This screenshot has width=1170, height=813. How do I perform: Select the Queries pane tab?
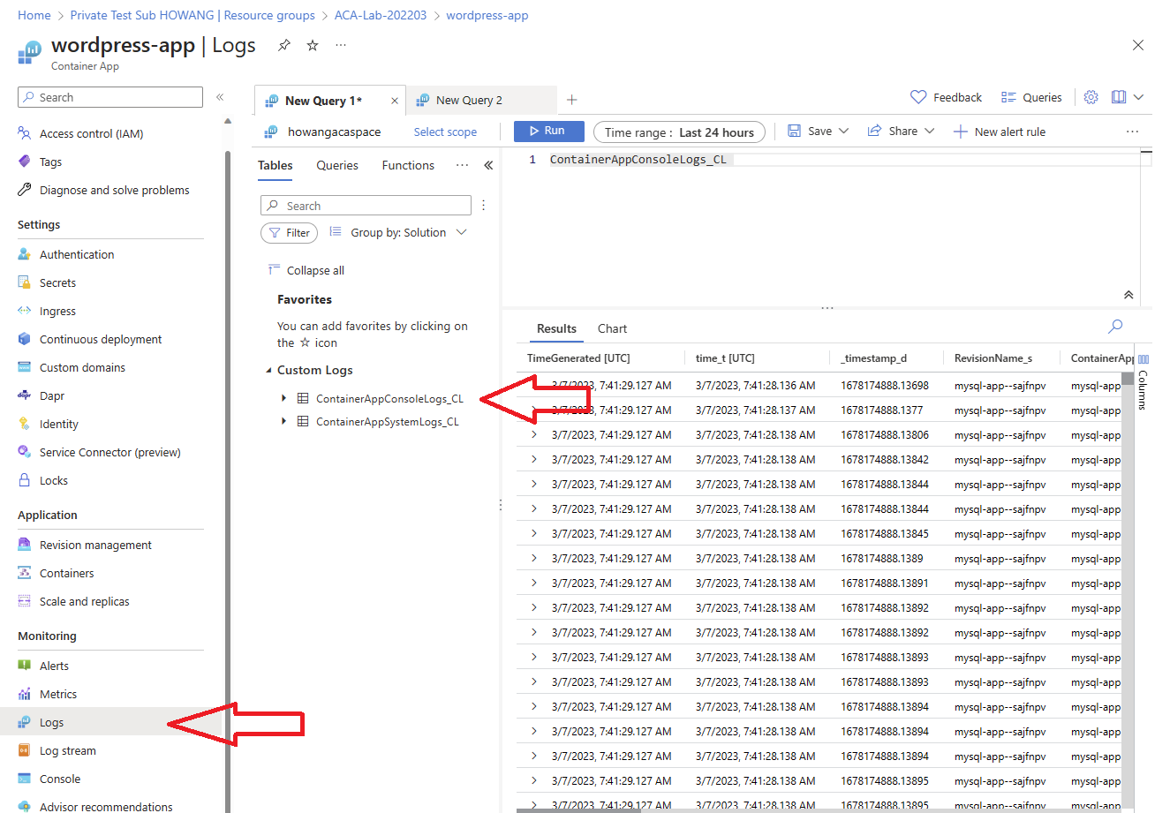[337, 165]
